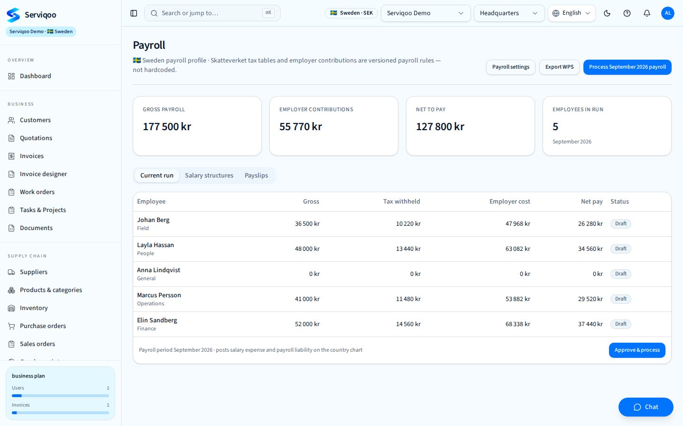This screenshot has width=683, height=426.
Task: Open the help question mark icon
Action: pos(627,13)
